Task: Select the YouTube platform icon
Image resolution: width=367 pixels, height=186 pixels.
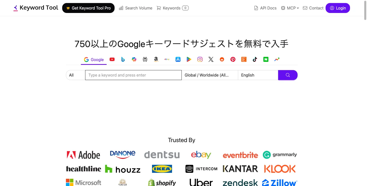Action: [112, 59]
